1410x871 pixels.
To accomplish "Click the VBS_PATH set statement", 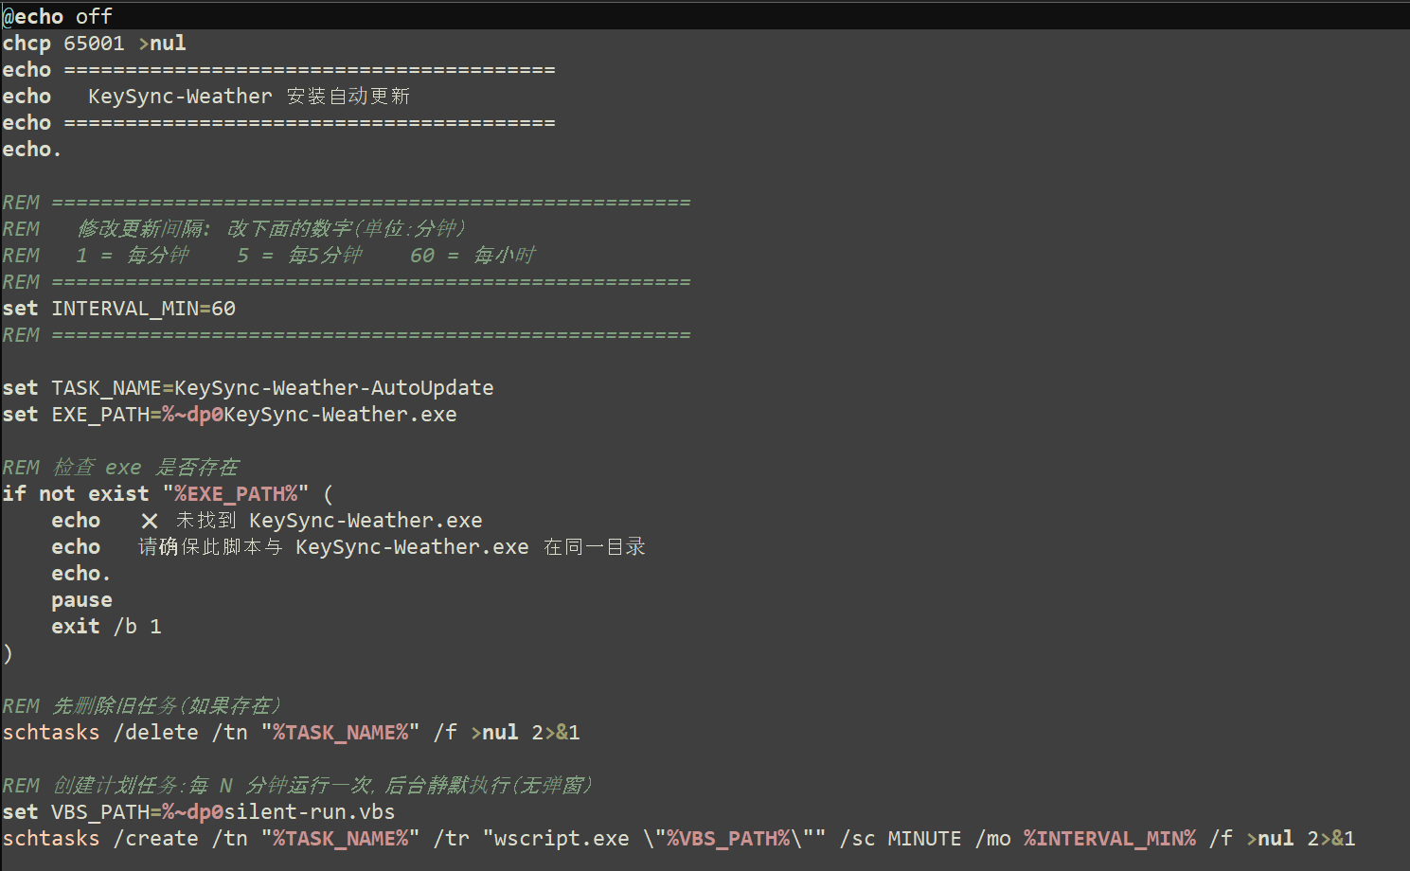I will [x=199, y=812].
